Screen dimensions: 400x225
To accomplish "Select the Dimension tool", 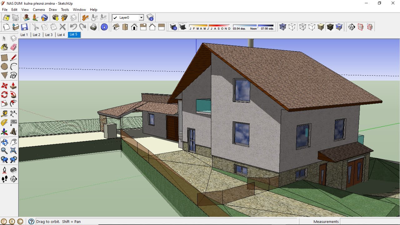I will tap(13, 114).
